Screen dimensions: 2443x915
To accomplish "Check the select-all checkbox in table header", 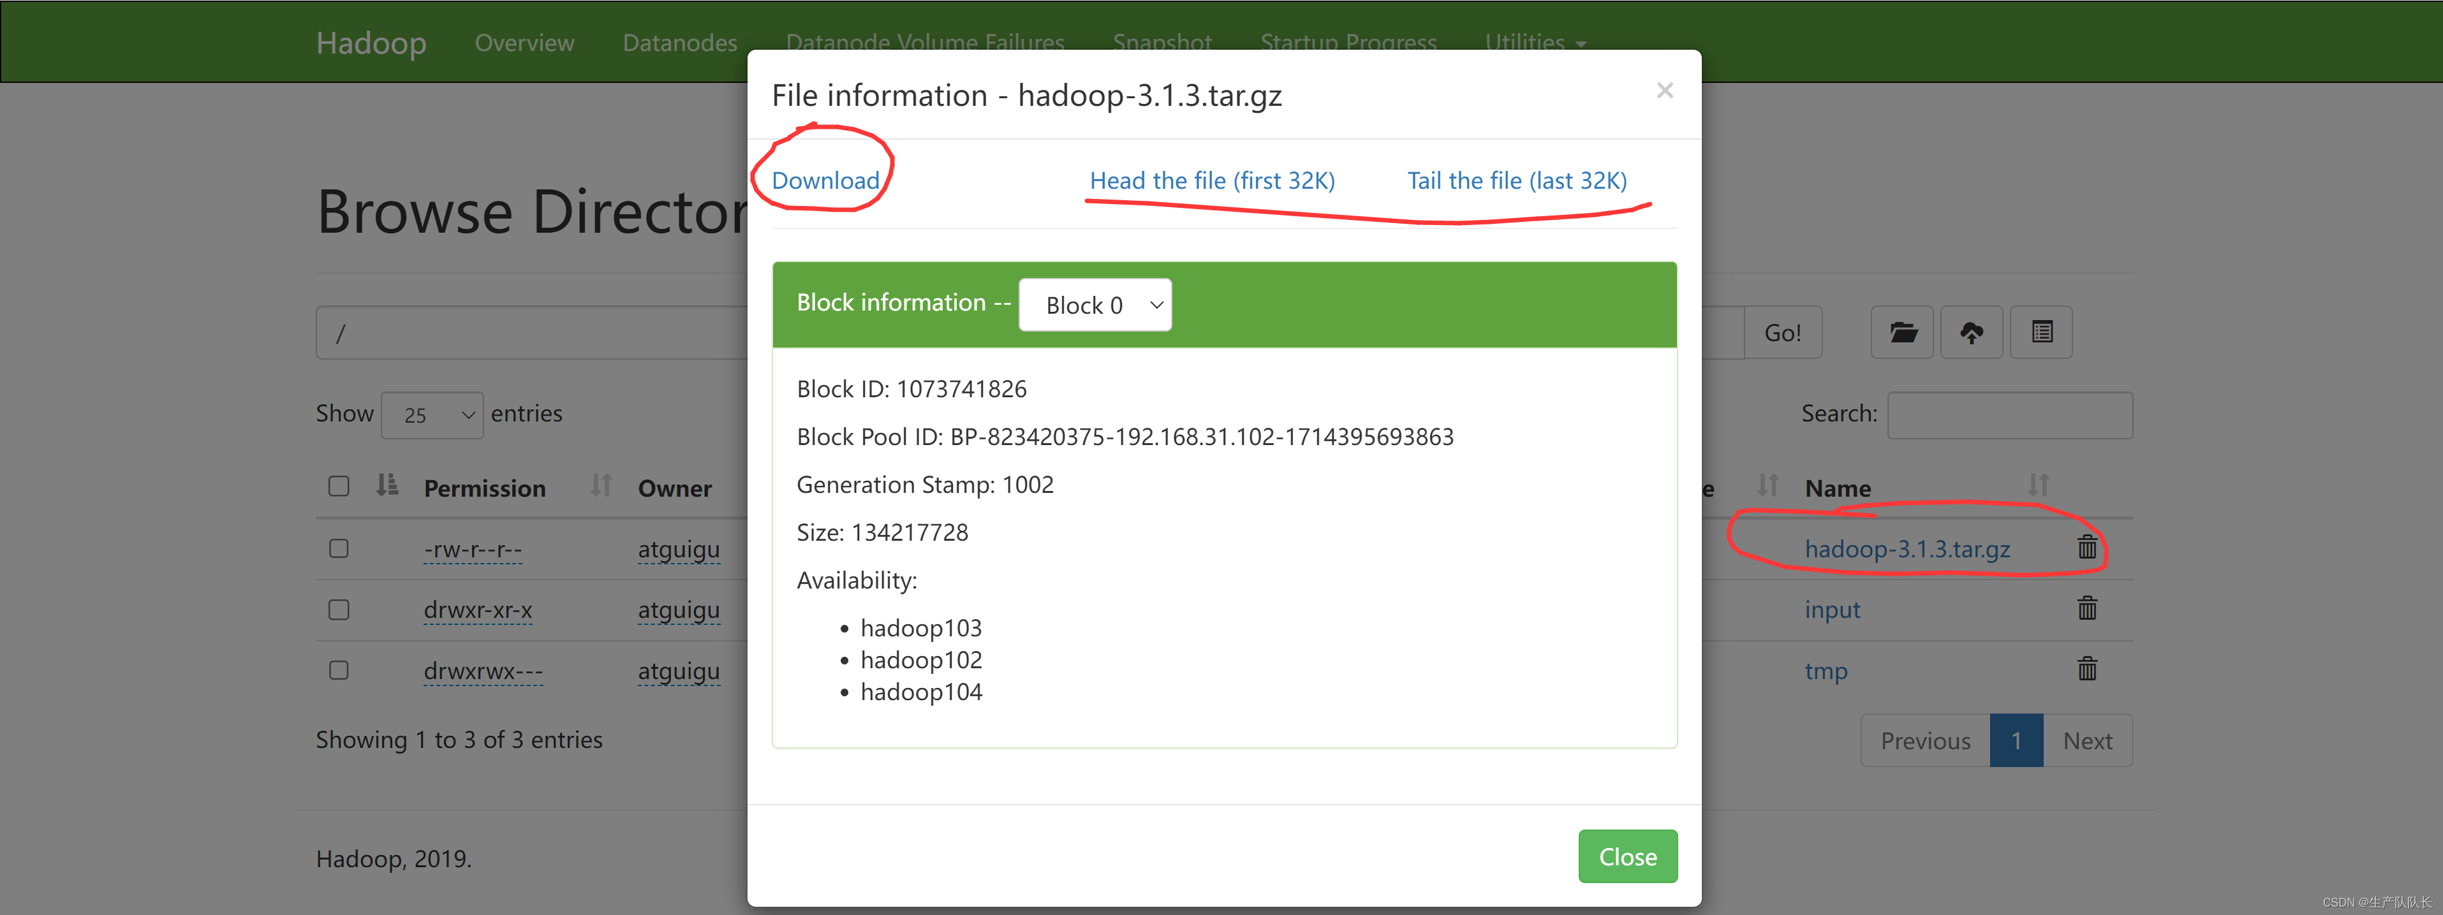I will point(339,487).
